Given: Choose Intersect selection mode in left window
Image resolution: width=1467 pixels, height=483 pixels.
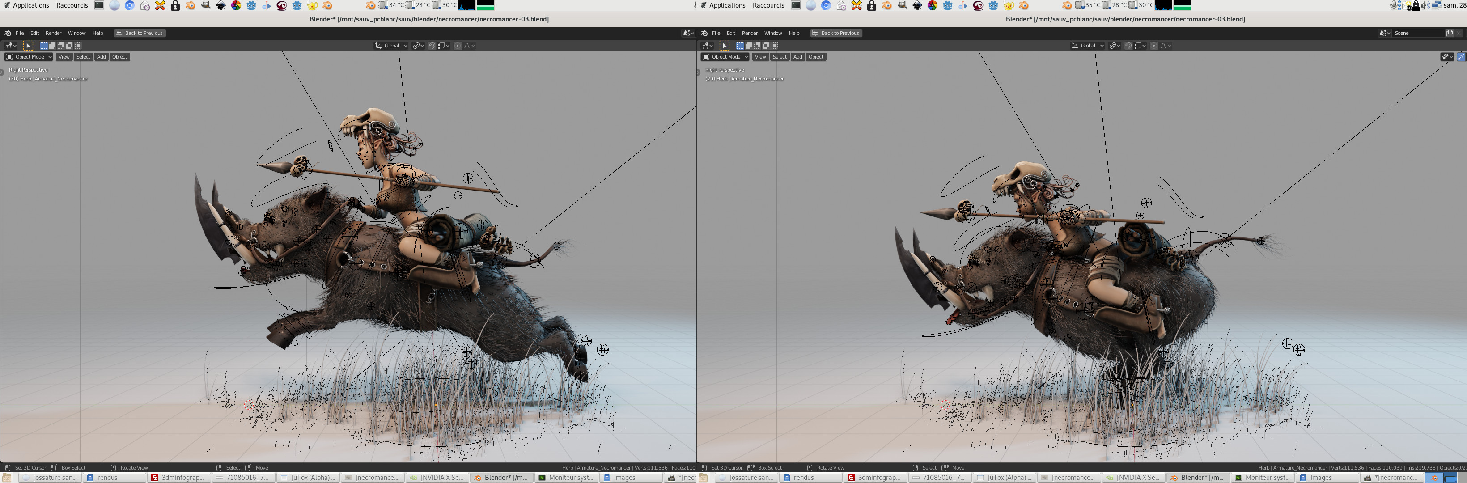Looking at the screenshot, I should pos(78,46).
